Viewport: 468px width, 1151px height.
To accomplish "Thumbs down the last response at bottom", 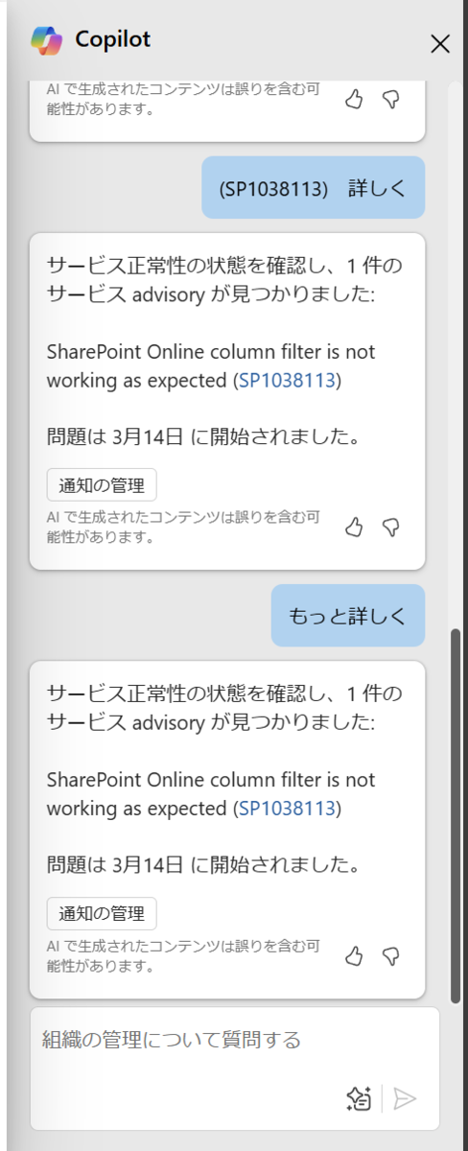I will pyautogui.click(x=390, y=955).
